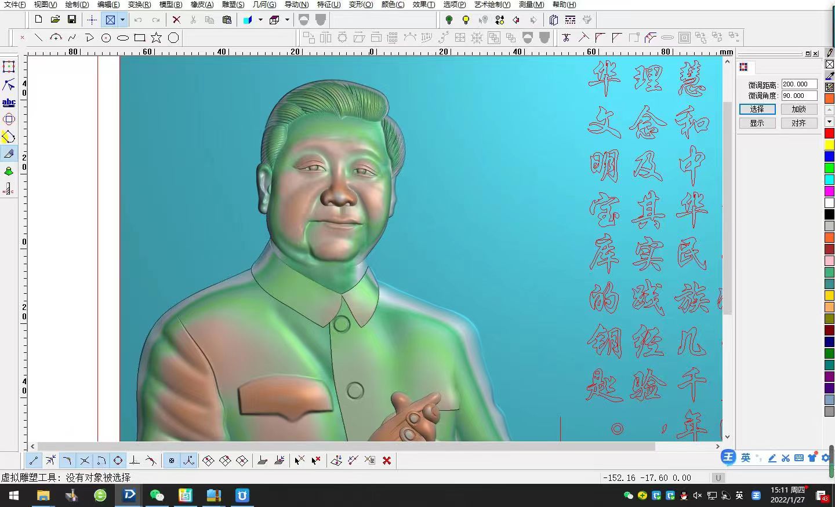Click the selection rectangle tool in left sidebar
The width and height of the screenshot is (835, 507).
[x=9, y=67]
